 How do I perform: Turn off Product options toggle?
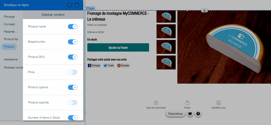tap(73, 87)
